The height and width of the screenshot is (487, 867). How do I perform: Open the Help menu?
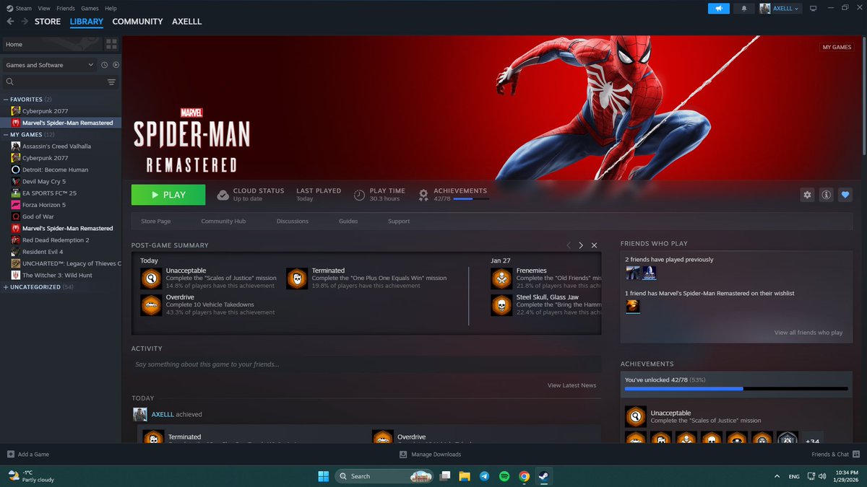pyautogui.click(x=111, y=8)
